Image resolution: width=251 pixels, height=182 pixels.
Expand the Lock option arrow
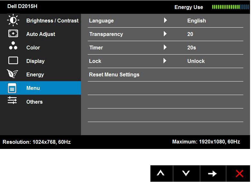coord(165,61)
